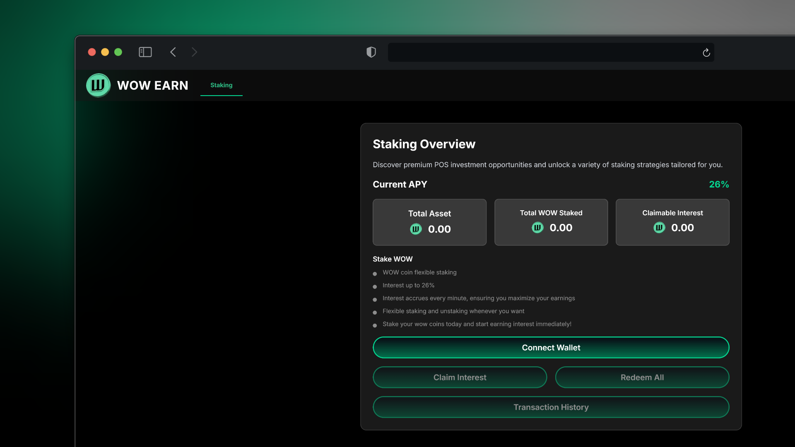Click the Claim Interest button
This screenshot has height=447, width=795.
460,377
